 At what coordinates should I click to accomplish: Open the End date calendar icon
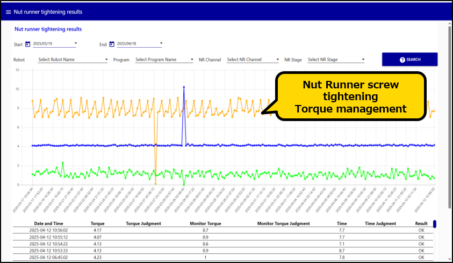point(112,44)
